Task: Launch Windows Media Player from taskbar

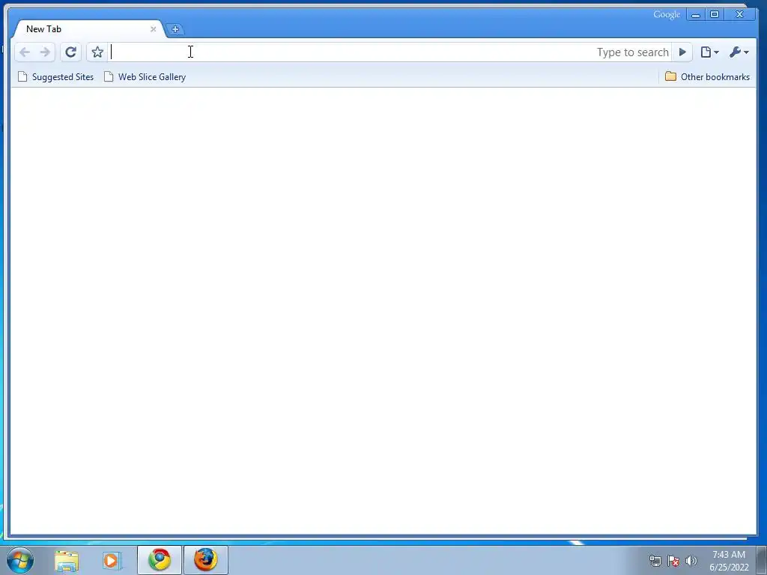Action: (111, 560)
